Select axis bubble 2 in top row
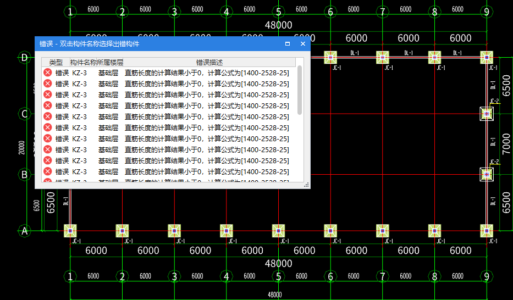The image size is (513, 300). pos(122,12)
